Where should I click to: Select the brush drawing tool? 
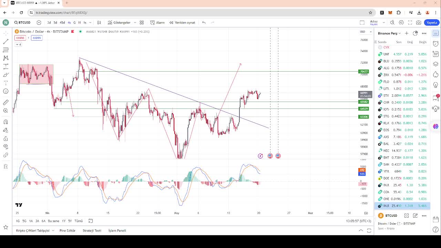coord(6,75)
